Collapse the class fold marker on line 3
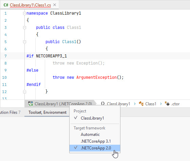Viewport: 190px width, 161px height. pos(24,28)
